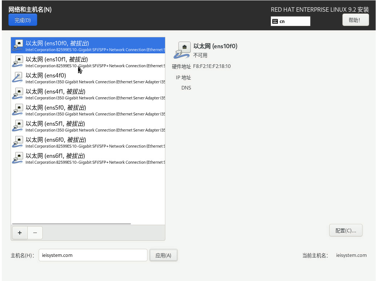Click the ens5f1 network adapter icon
The image size is (376, 281).
(x=18, y=126)
